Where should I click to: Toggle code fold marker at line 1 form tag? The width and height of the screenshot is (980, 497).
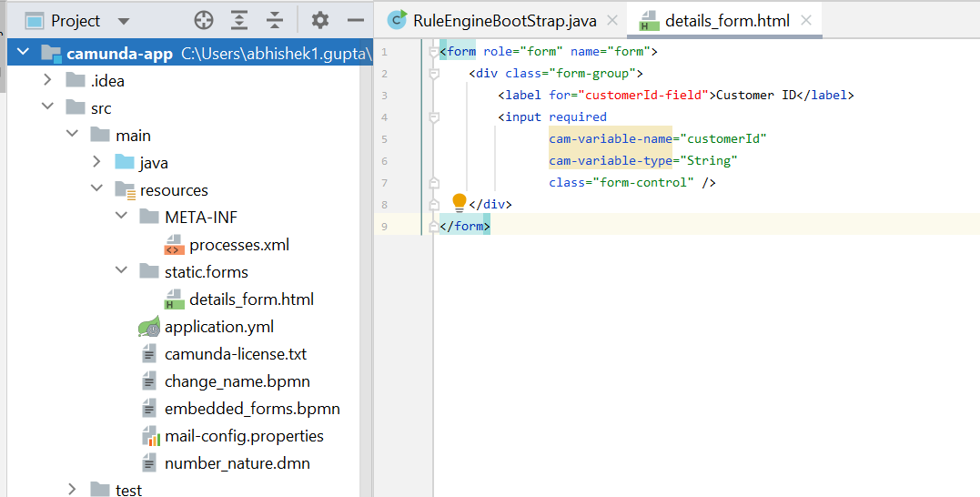pyautogui.click(x=434, y=52)
